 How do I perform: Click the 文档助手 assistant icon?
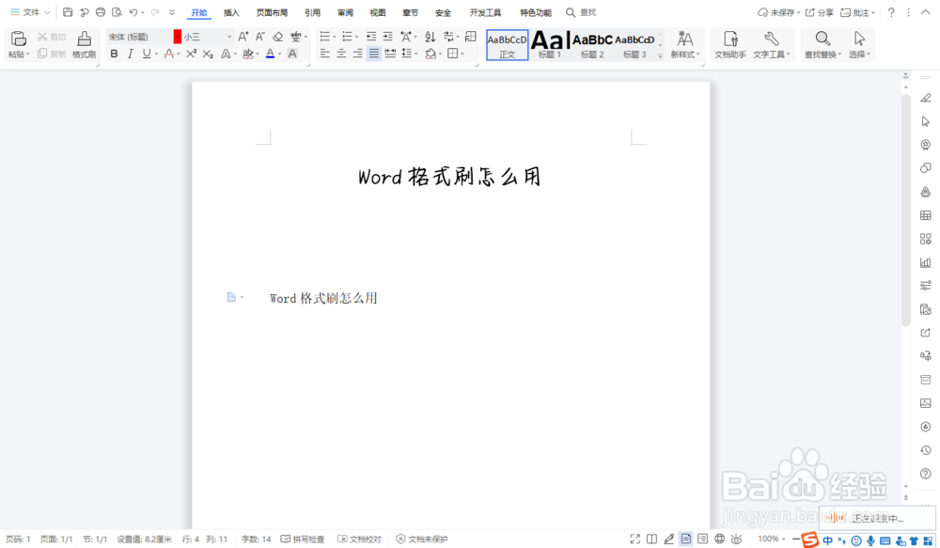point(730,44)
